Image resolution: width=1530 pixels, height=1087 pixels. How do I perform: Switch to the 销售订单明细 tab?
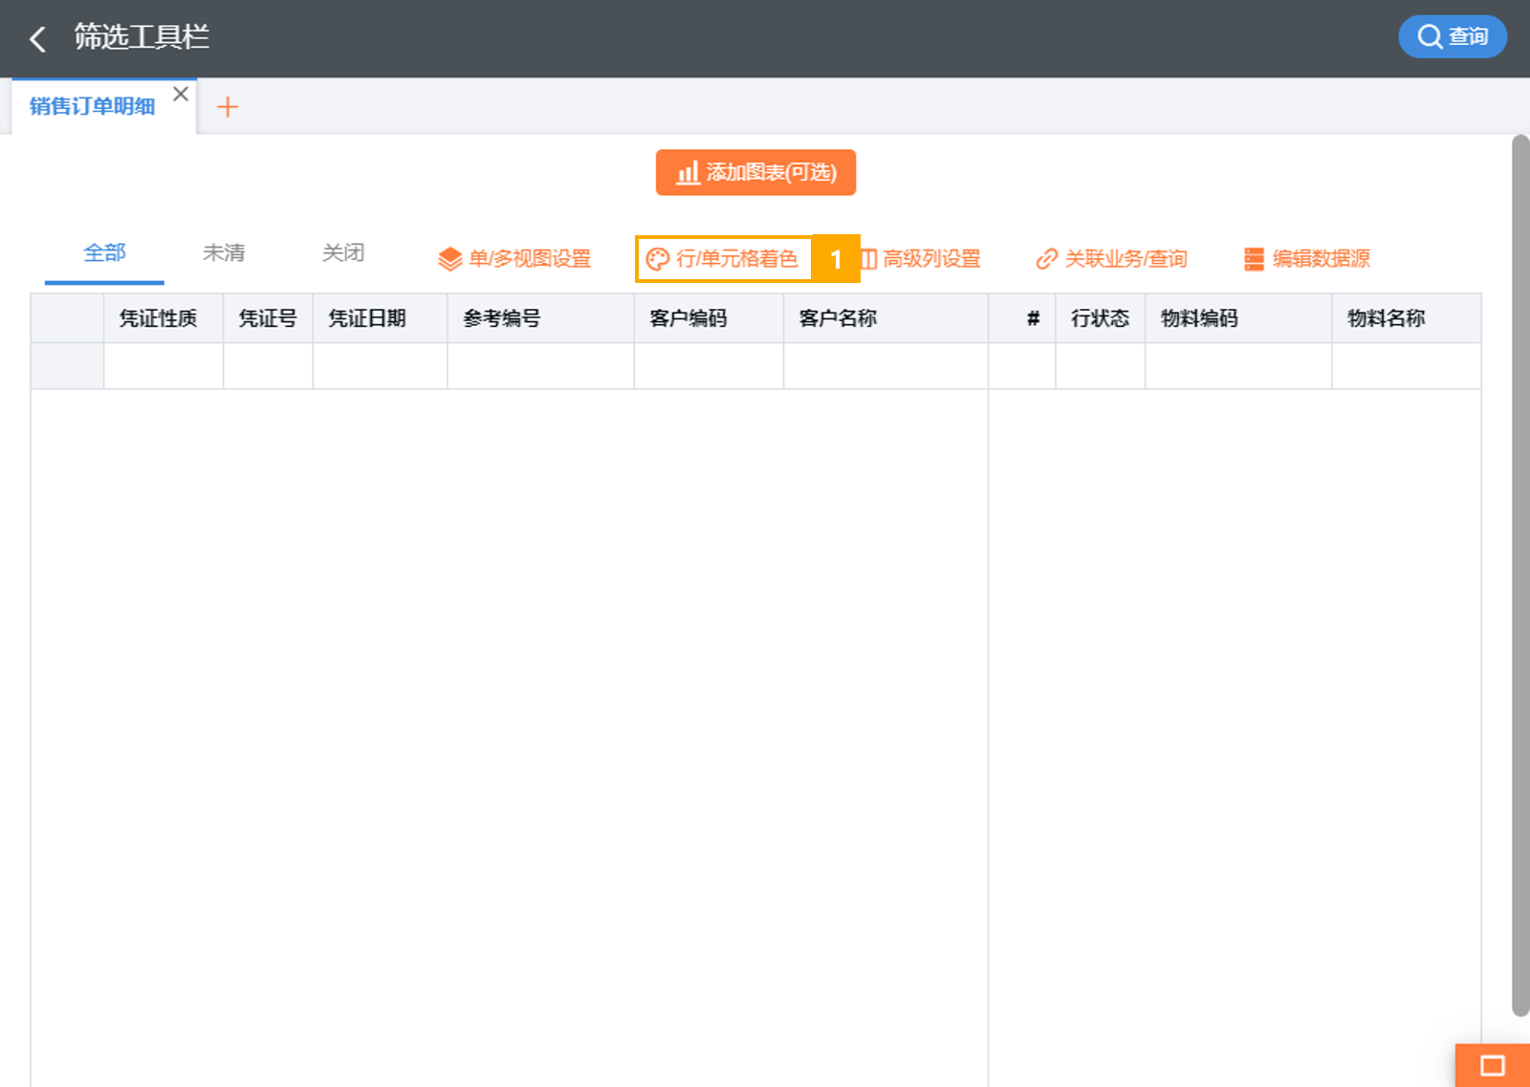(x=92, y=106)
